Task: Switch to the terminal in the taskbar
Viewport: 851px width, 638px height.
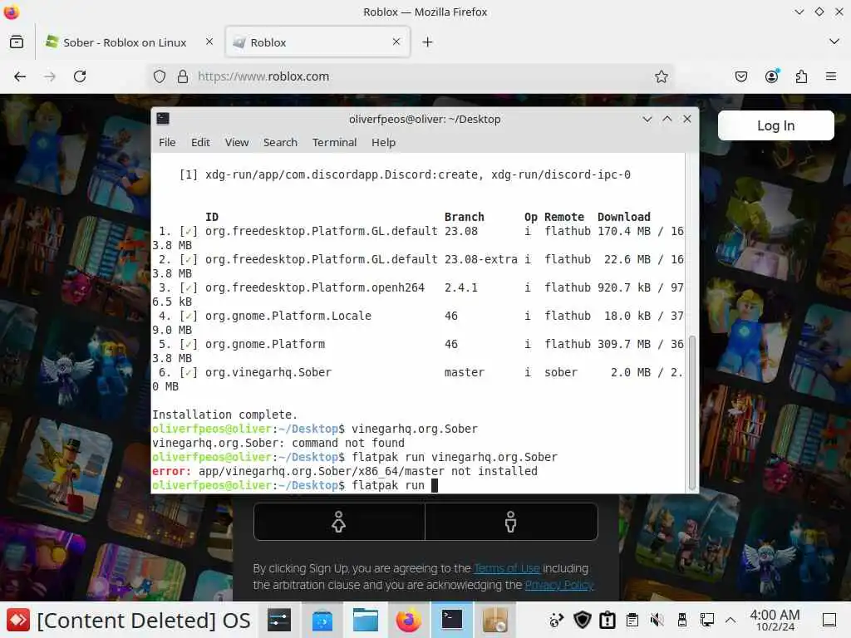Action: [451, 620]
